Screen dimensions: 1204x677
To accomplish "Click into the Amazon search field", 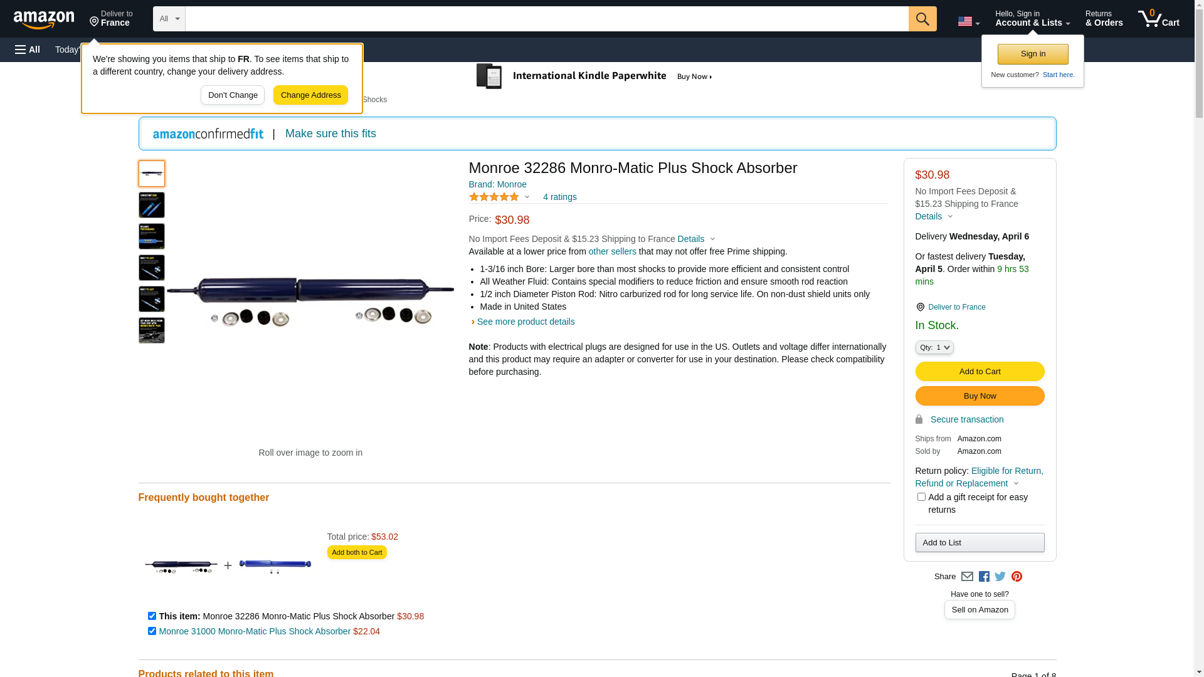I will [x=546, y=19].
